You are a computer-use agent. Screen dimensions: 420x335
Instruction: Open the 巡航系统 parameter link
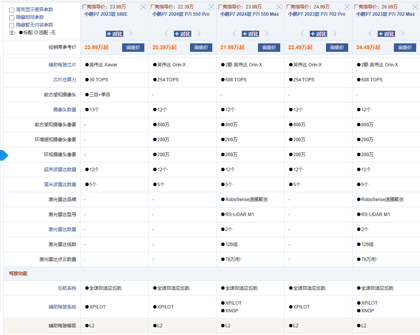[67, 288]
